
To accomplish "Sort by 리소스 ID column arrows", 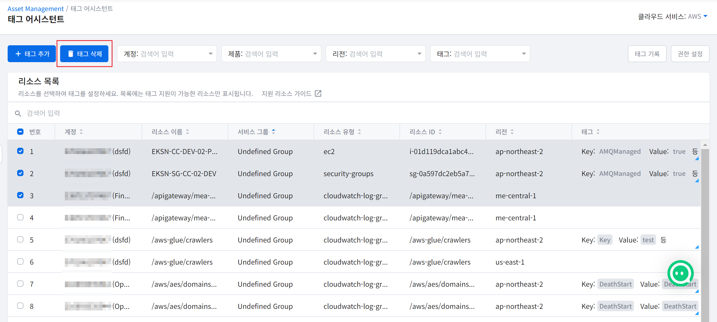I will tap(440, 132).
